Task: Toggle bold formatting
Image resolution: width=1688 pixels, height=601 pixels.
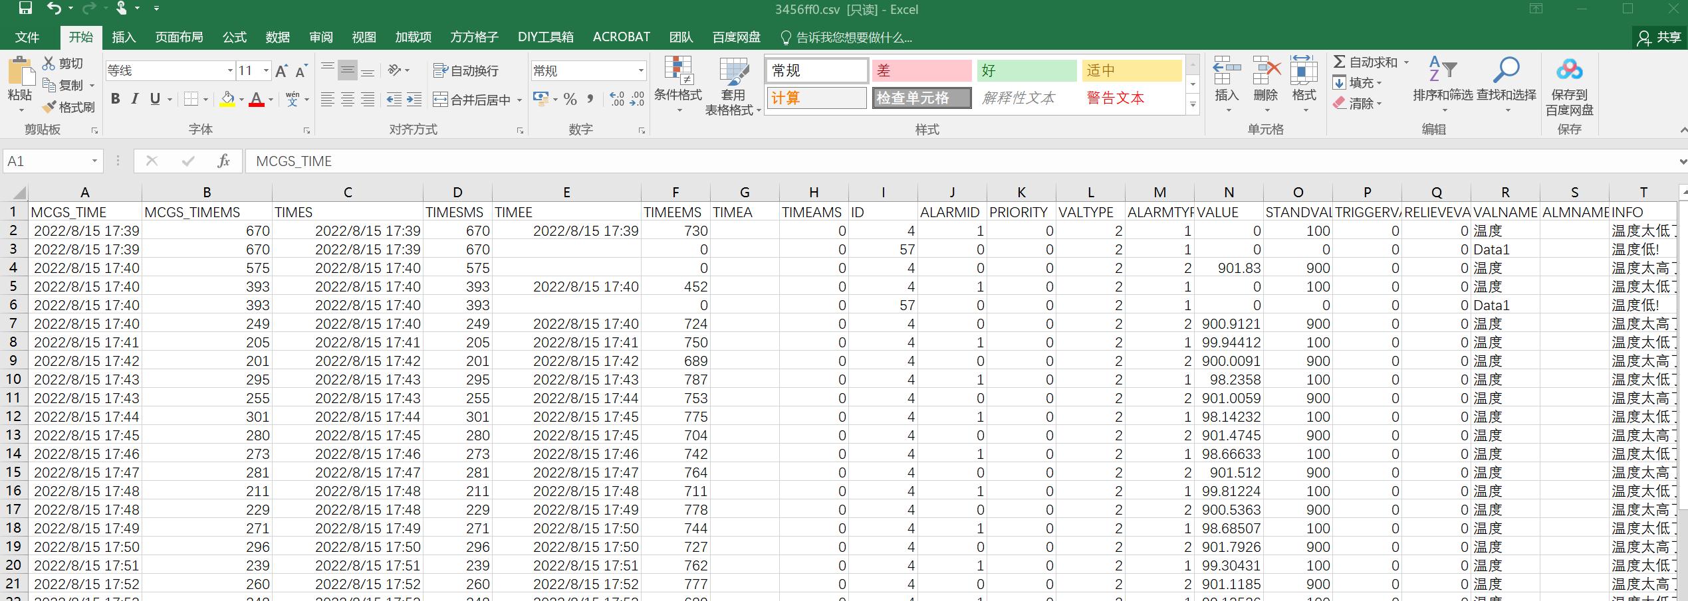Action: pos(116,98)
